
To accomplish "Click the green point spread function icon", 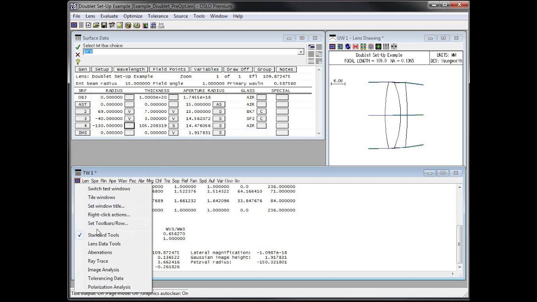I will [x=378, y=47].
